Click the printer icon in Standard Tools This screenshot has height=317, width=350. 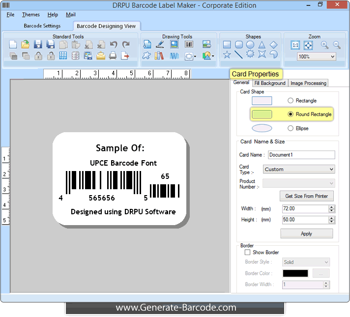click(113, 56)
